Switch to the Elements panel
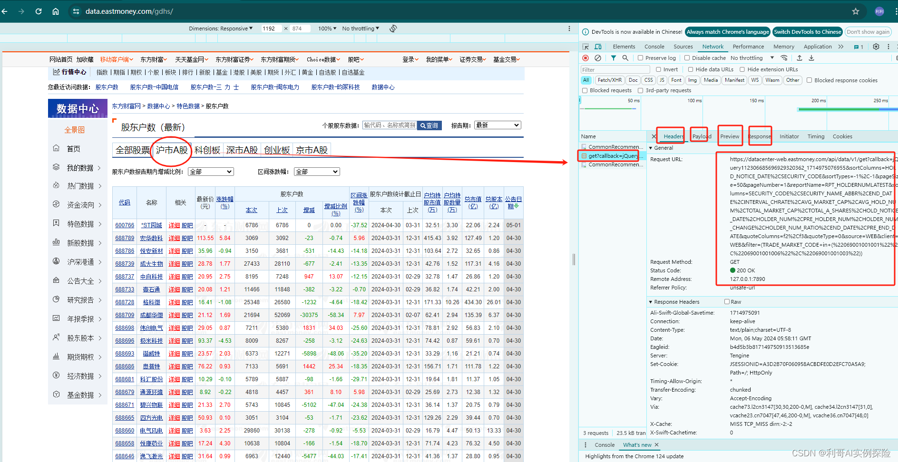 624,47
